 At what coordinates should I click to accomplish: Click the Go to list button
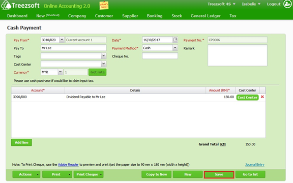(250, 174)
